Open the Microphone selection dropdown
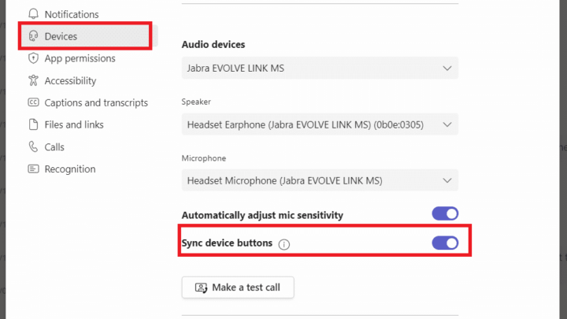 coord(320,180)
